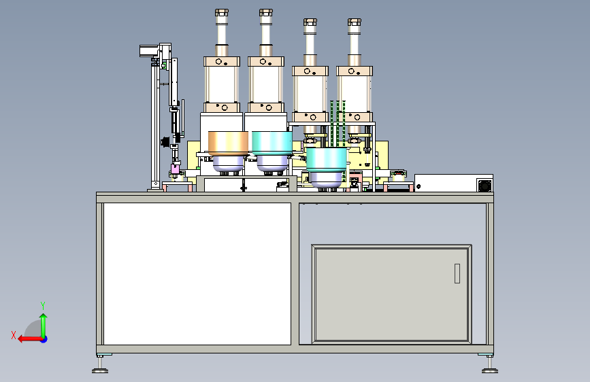Screen dimensions: 590x382
Task: Select the gray cabinet door panel
Action: click(x=391, y=294)
